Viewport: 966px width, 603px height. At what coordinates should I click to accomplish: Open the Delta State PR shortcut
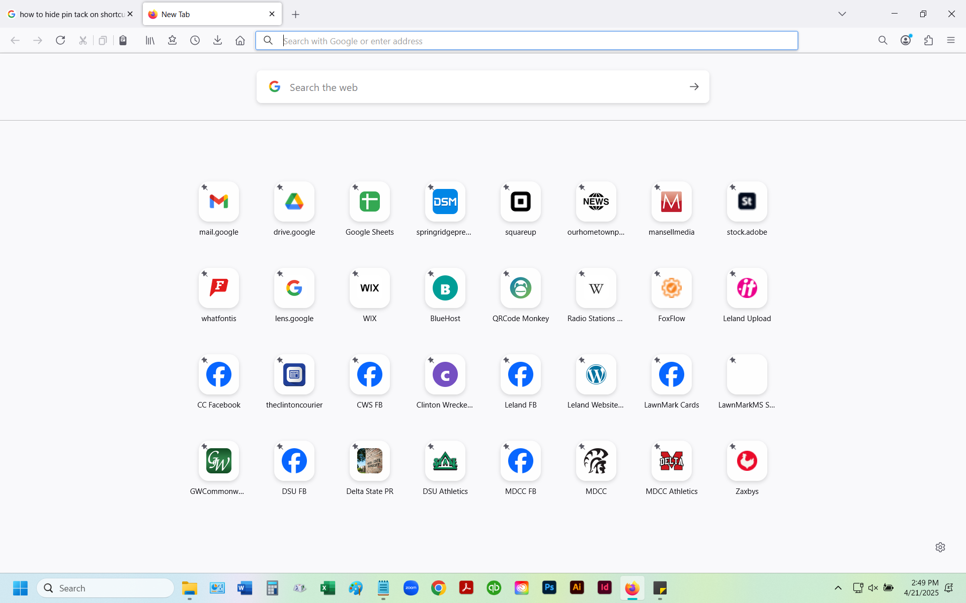[370, 461]
